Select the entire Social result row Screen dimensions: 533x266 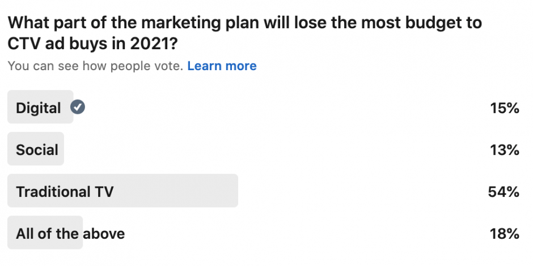[x=264, y=149]
